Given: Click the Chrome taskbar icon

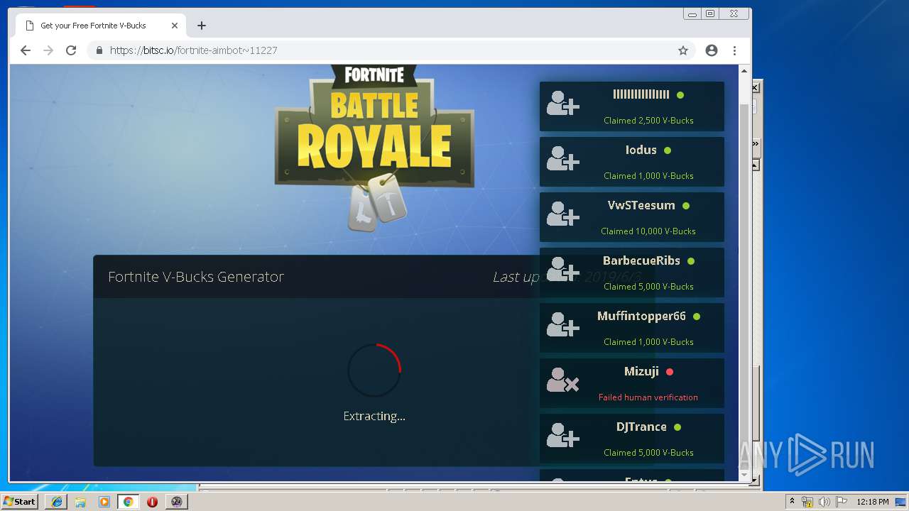Looking at the screenshot, I should coord(128,501).
